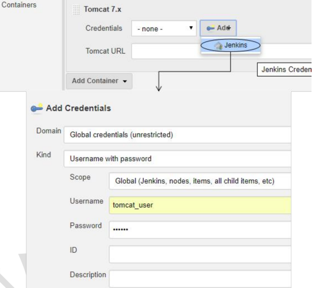Open the Kind dropdown Username with password
The width and height of the screenshot is (313, 288).
click(x=177, y=159)
